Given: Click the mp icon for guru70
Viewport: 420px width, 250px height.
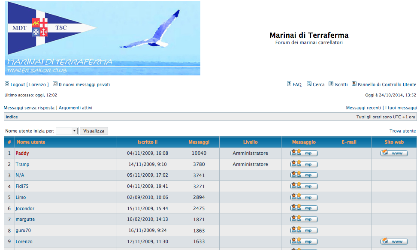Looking at the screenshot, I should pos(304,230).
